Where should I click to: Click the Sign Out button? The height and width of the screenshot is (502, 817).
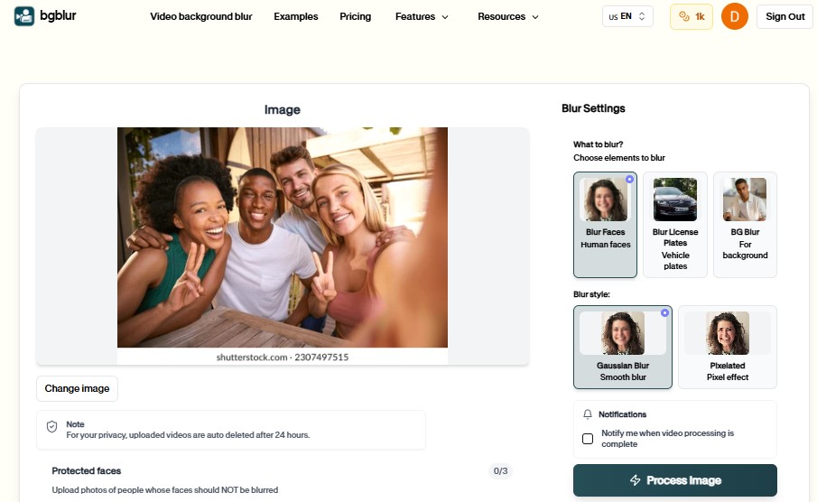point(785,16)
